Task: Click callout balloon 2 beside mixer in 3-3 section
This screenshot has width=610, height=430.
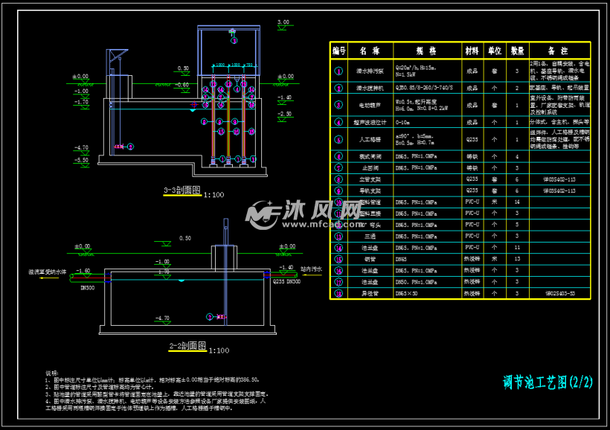Action: point(131,147)
